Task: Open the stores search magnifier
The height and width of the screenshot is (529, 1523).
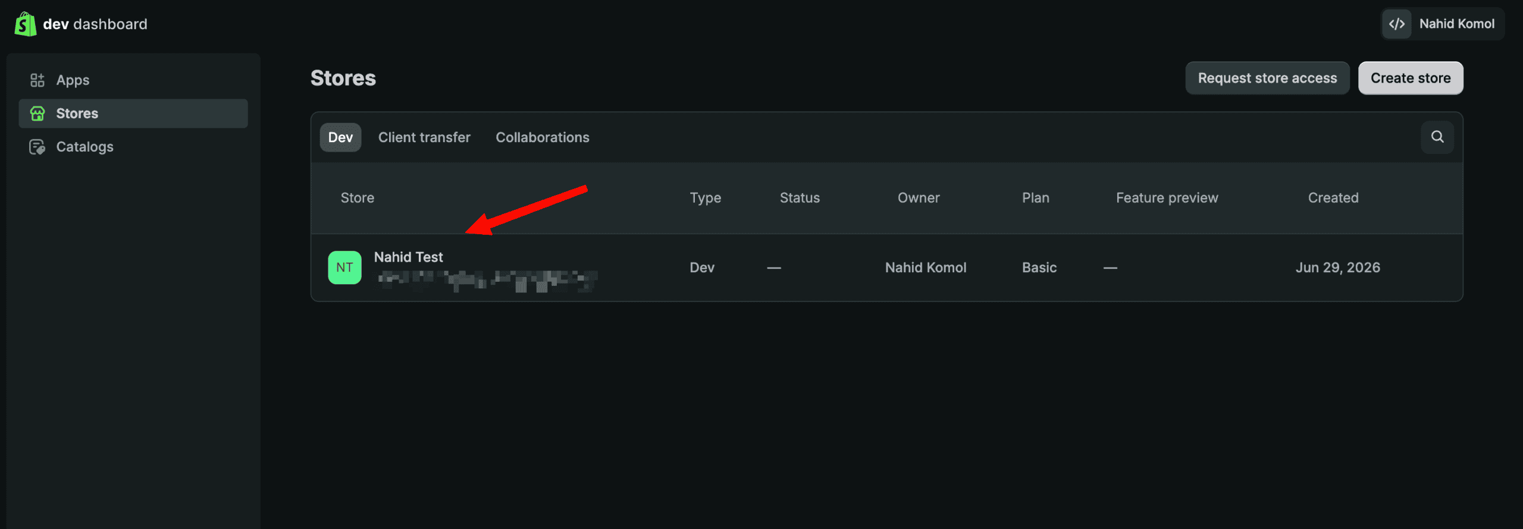Action: click(x=1437, y=137)
